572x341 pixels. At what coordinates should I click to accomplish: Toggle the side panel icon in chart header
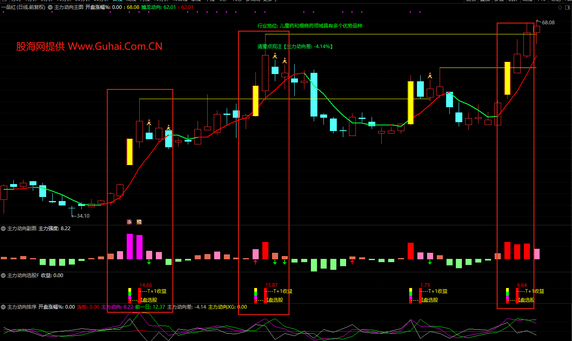(x=568, y=7)
